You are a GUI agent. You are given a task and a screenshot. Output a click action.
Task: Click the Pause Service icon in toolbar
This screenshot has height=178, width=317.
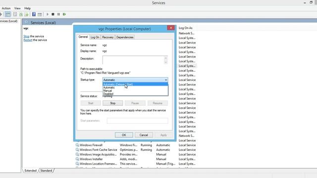click(58, 14)
